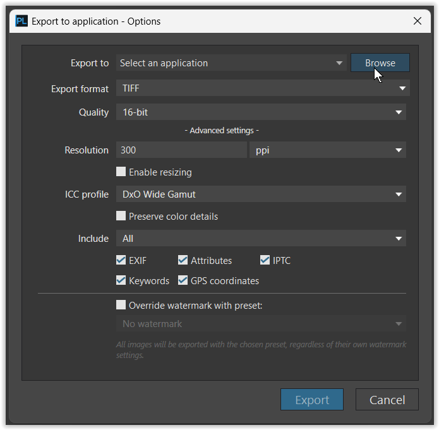
Task: Toggle the Keywords checkbox off
Action: pos(121,280)
